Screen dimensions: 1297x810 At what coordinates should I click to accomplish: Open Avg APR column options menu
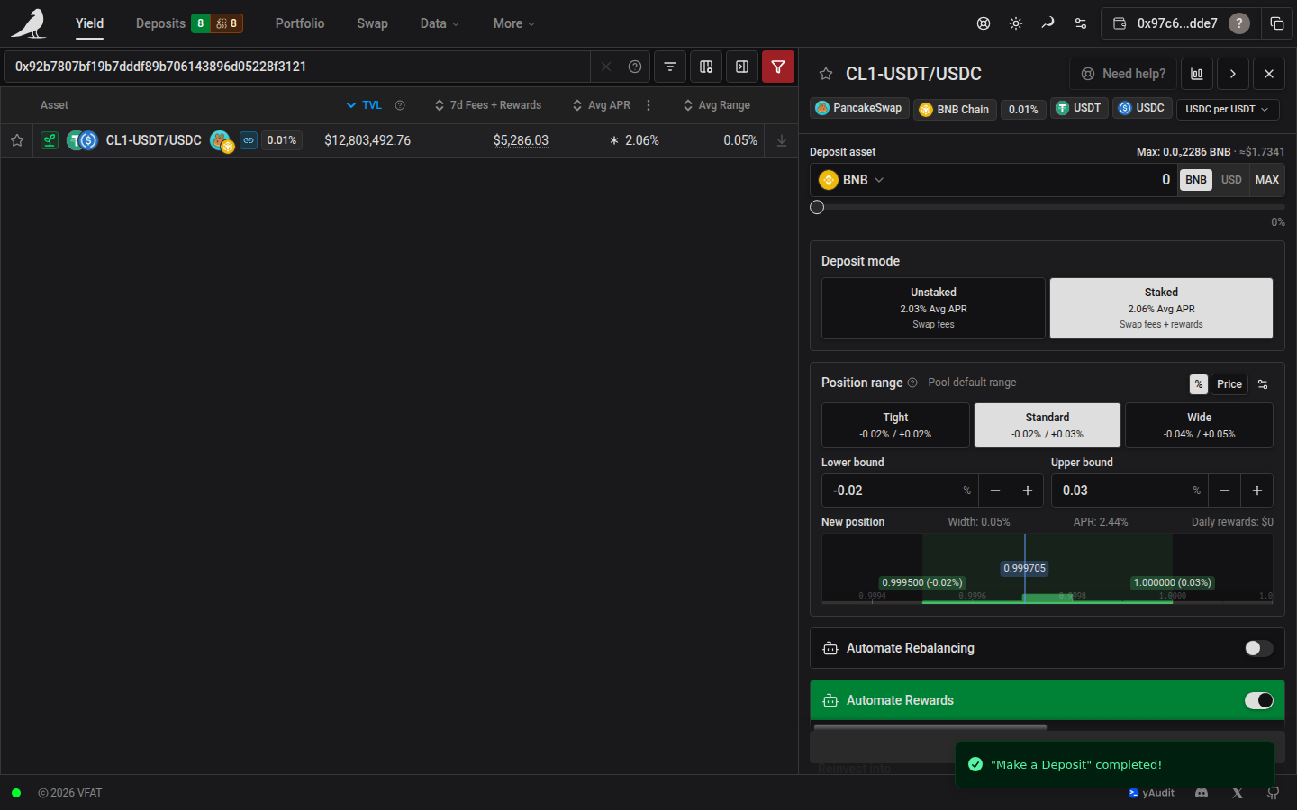click(x=648, y=105)
